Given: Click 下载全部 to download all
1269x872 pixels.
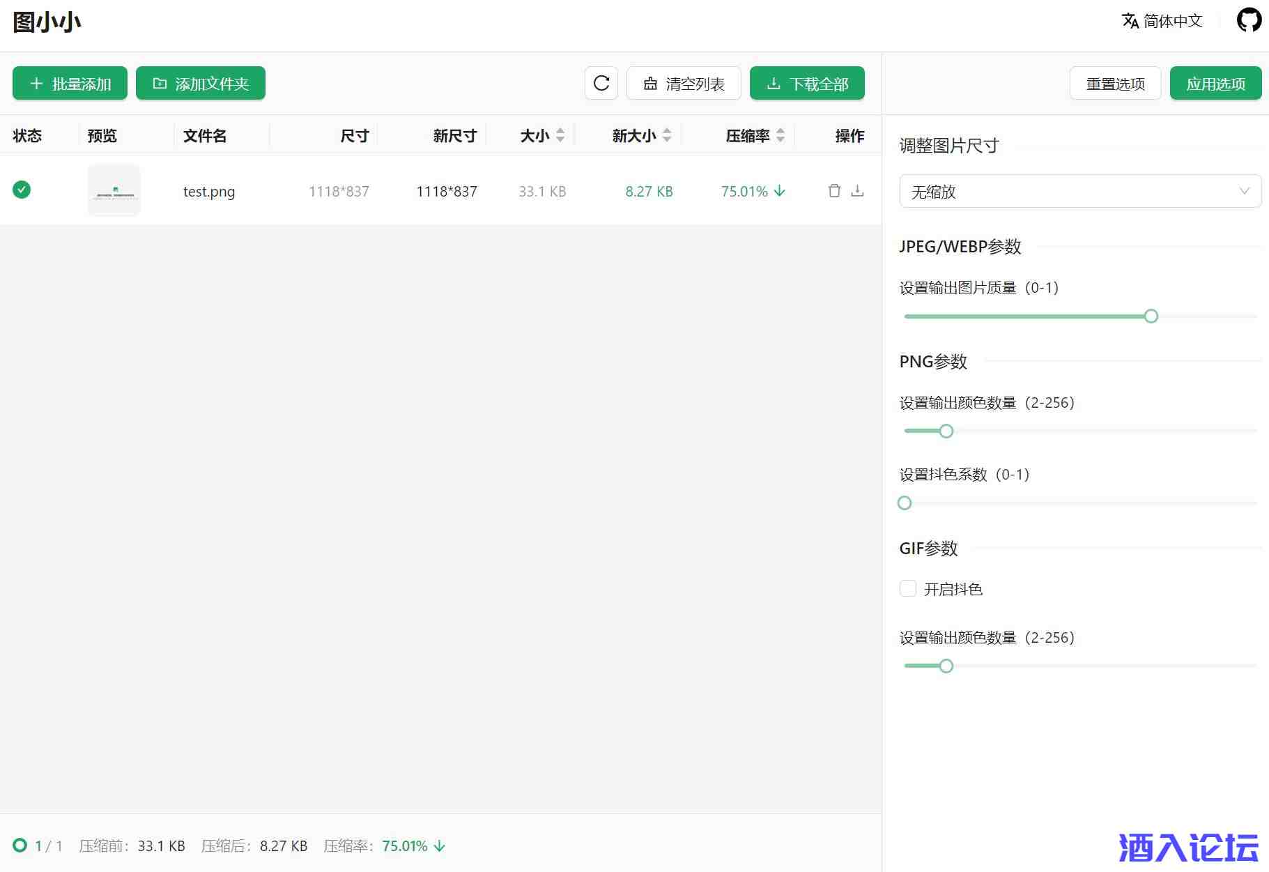Looking at the screenshot, I should pos(807,84).
